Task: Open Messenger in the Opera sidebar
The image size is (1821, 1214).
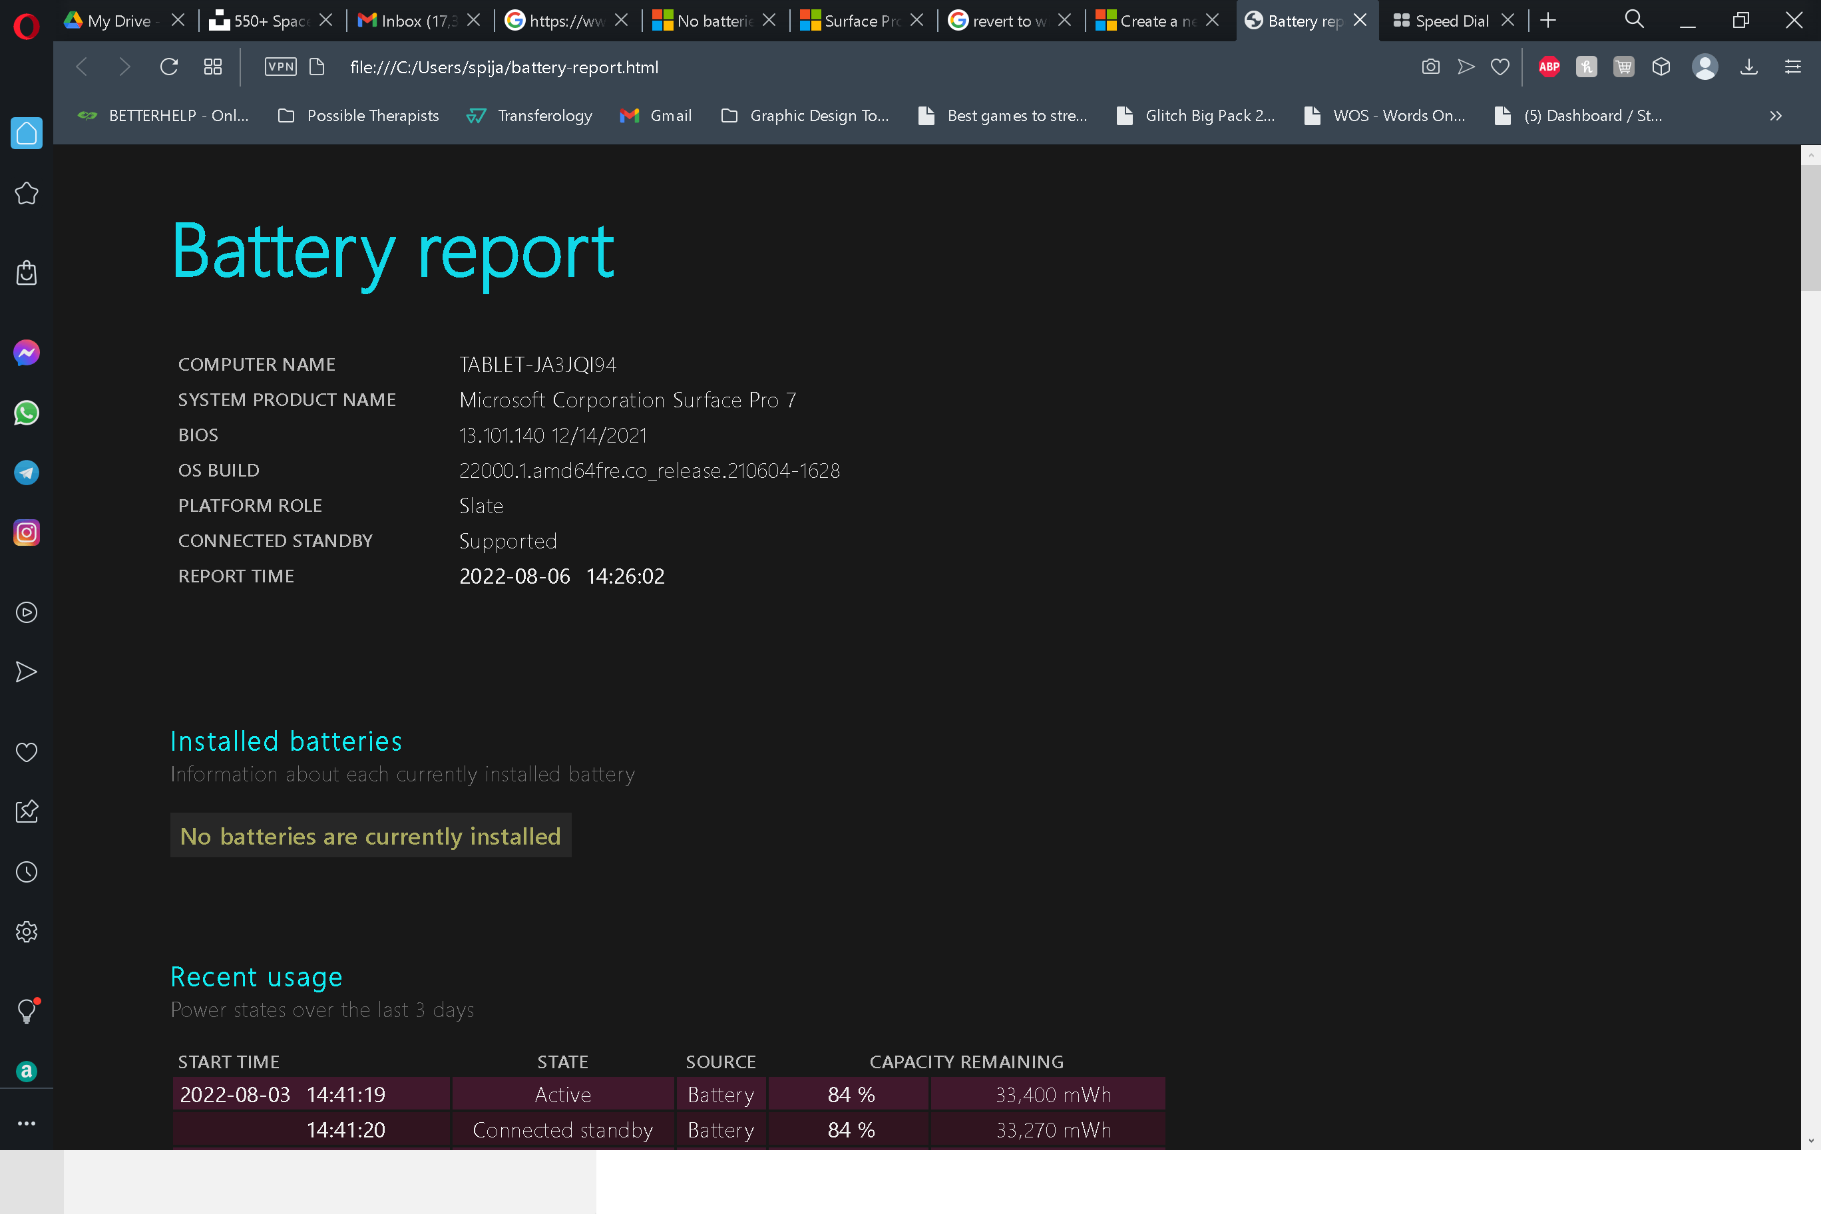Action: (27, 353)
